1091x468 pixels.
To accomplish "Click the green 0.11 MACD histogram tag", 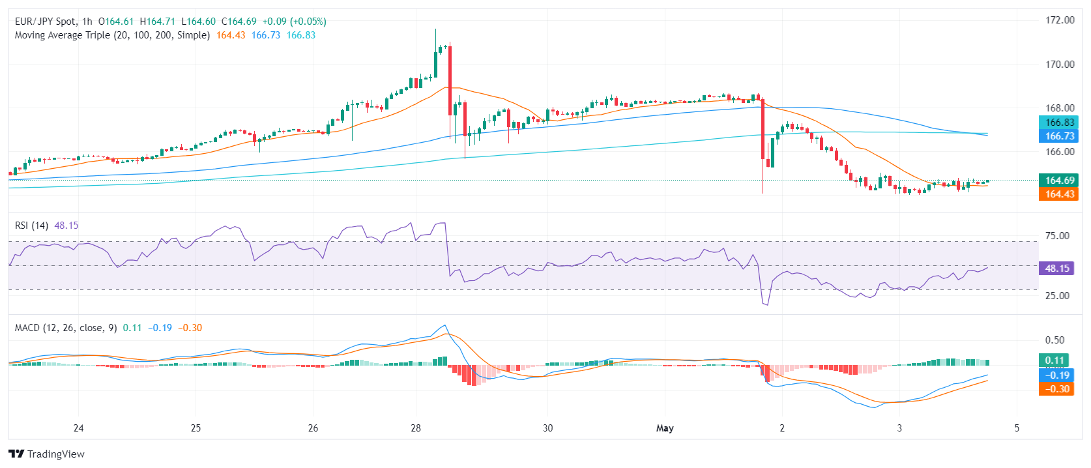I will [x=1054, y=360].
